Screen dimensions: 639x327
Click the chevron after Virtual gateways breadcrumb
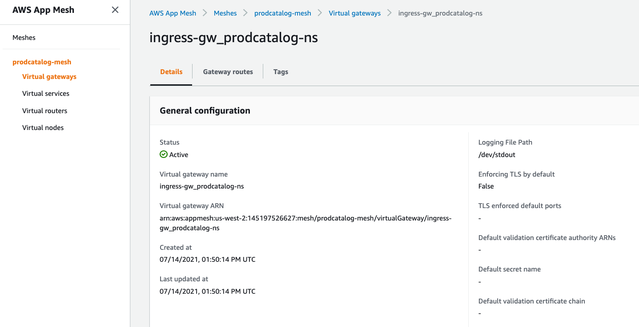point(390,13)
